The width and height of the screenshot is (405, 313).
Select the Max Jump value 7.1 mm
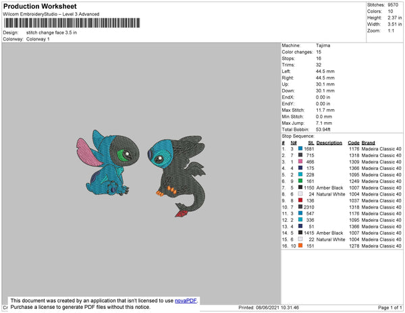coord(324,123)
